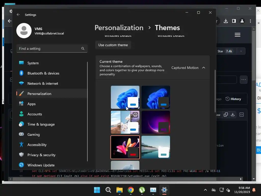Select the Windows dark bloom theme

click(x=156, y=97)
